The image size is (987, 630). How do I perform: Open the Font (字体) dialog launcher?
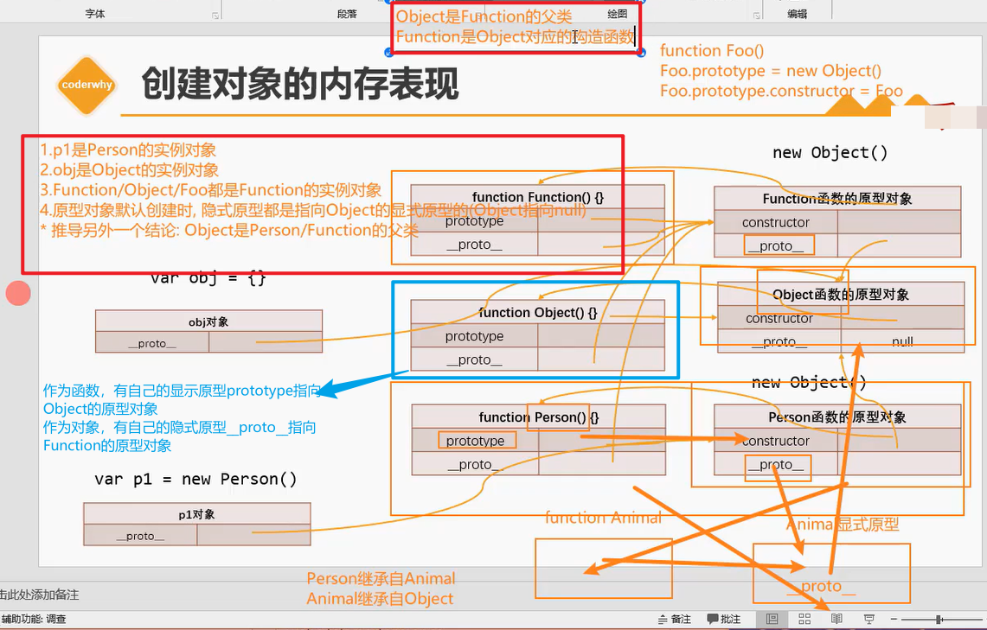coord(215,16)
